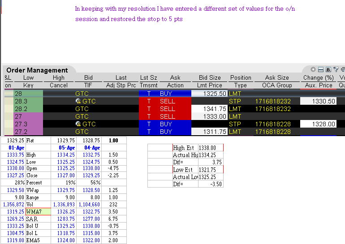
Task: Click the Lmt Price column header
Action: pyautogui.click(x=210, y=86)
